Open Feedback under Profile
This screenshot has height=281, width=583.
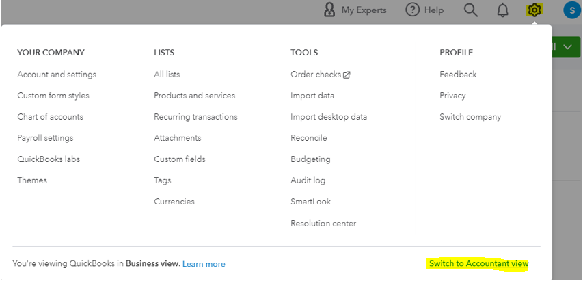tap(458, 75)
